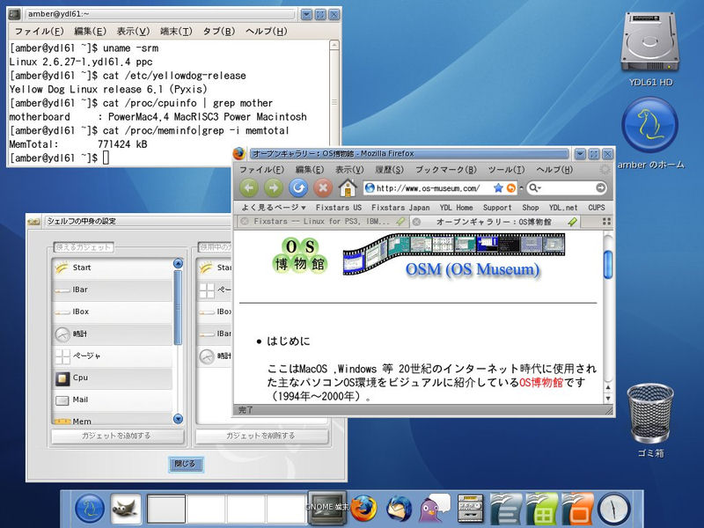Open YDL Home bookmark link

(456, 208)
